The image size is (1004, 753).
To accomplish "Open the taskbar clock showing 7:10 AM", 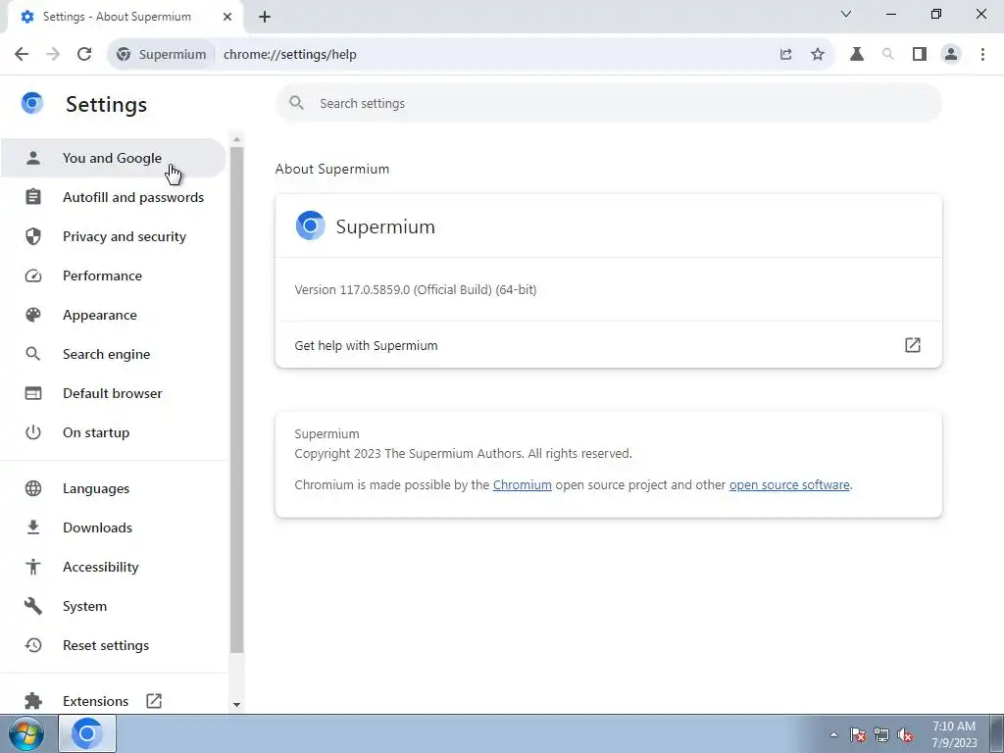I will [954, 734].
